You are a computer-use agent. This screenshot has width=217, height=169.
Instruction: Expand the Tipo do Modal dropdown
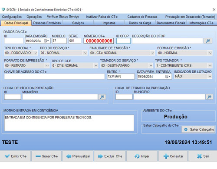coord(36,53)
